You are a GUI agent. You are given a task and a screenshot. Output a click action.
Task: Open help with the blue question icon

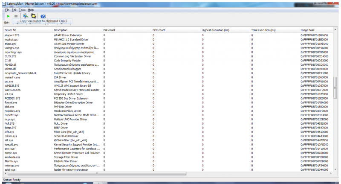[x=43, y=16]
